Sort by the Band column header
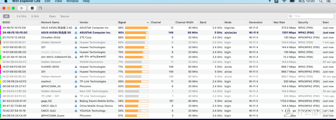The image size is (336, 120). tap(211, 22)
